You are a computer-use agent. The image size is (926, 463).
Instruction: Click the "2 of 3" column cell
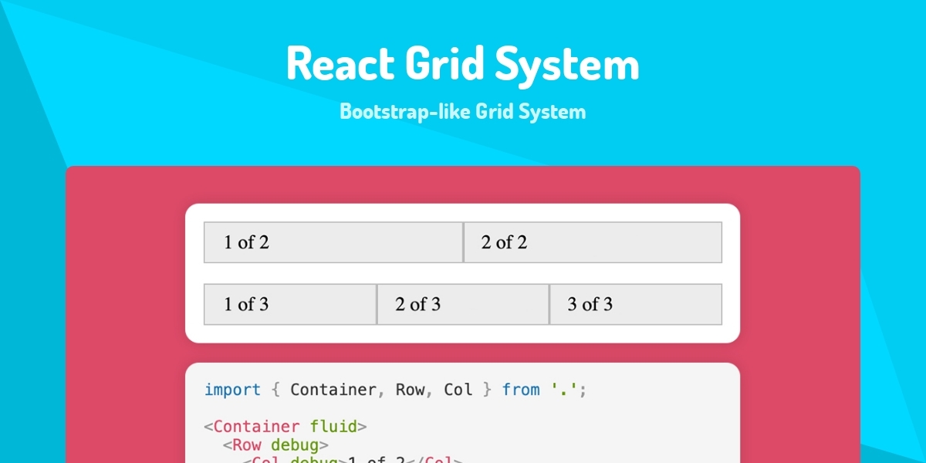(x=463, y=304)
